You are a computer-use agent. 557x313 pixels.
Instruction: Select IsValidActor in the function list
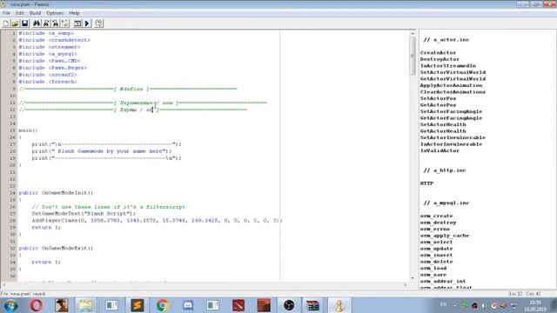pyautogui.click(x=440, y=150)
